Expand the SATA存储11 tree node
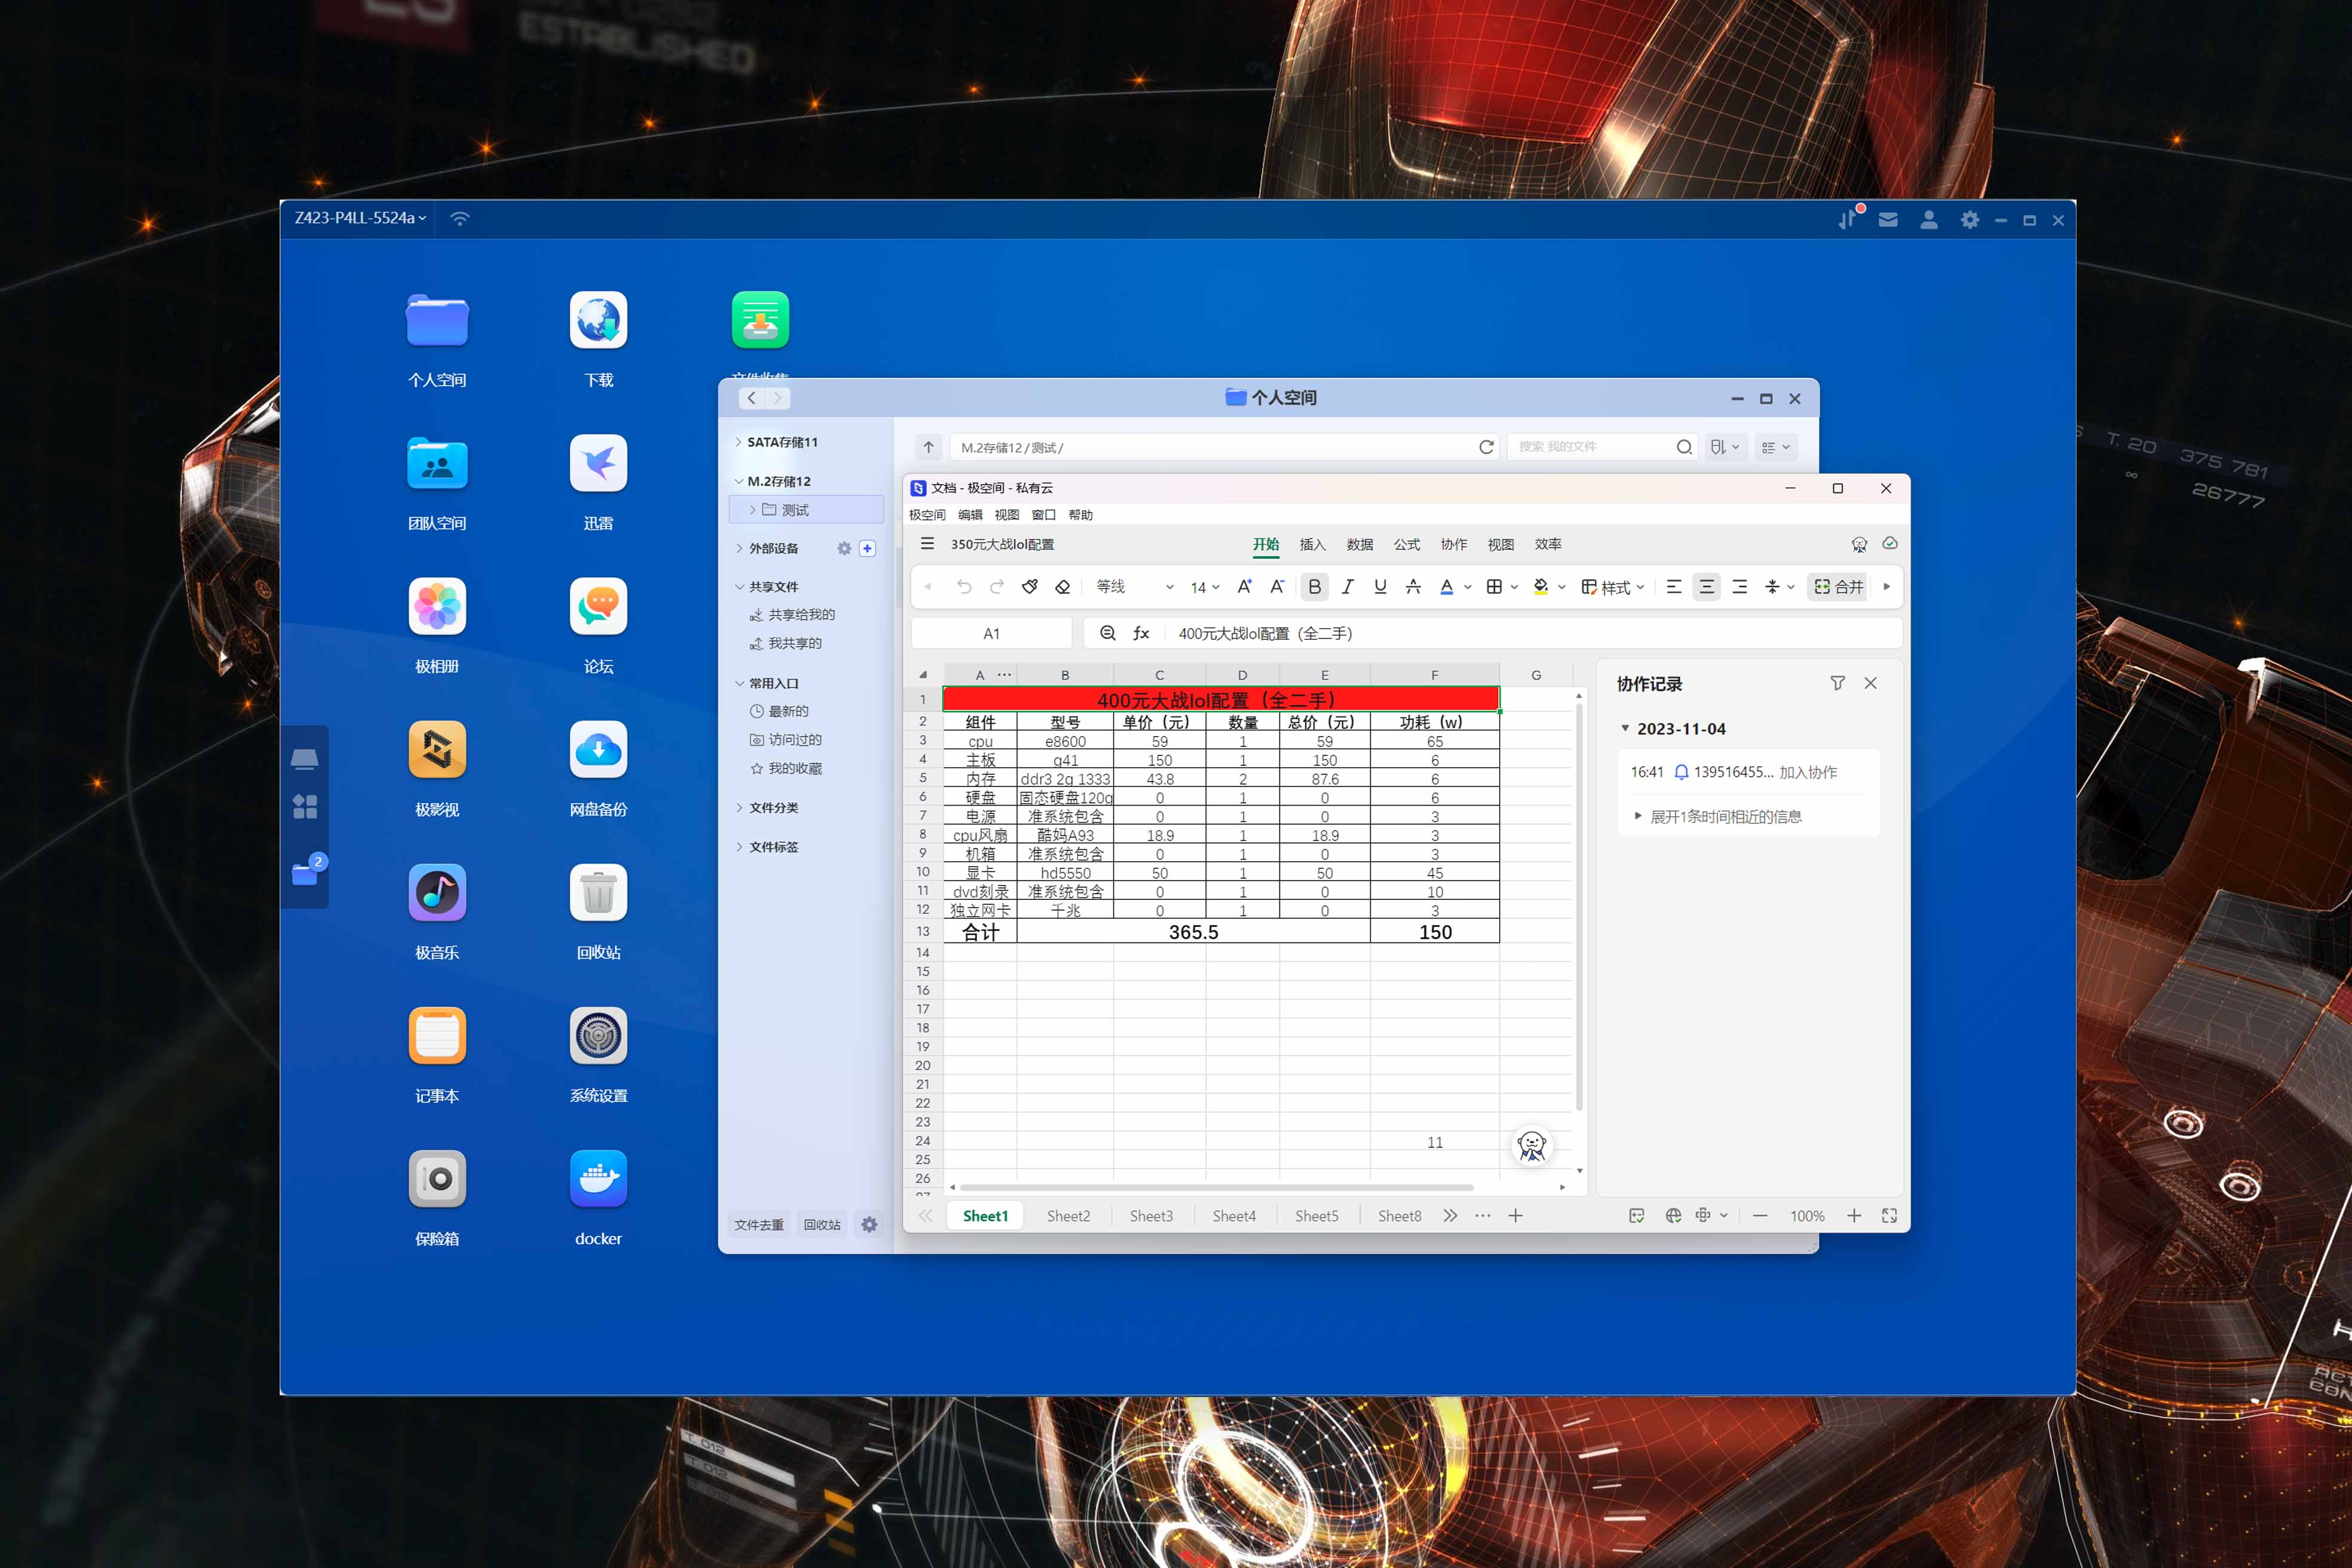This screenshot has height=1568, width=2352. [739, 442]
